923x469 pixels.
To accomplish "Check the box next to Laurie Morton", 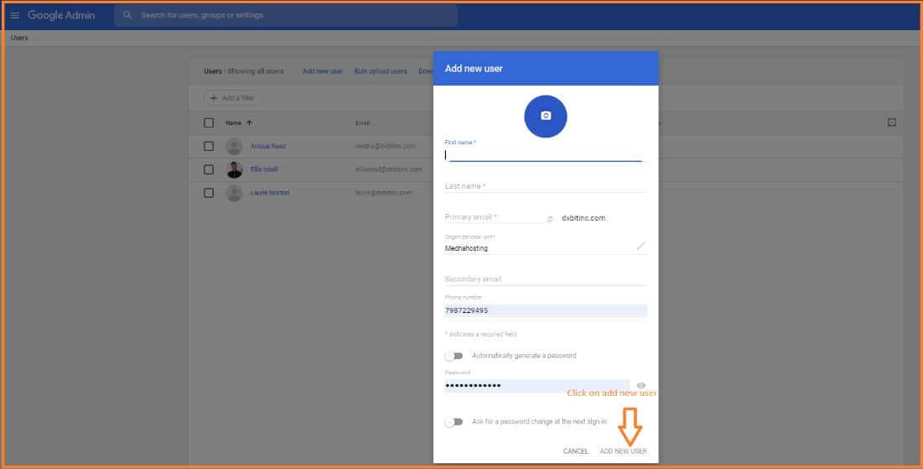I will tap(209, 193).
